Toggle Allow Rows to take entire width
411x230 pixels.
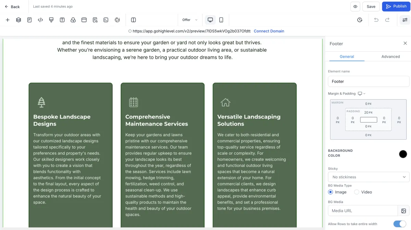coord(400,224)
